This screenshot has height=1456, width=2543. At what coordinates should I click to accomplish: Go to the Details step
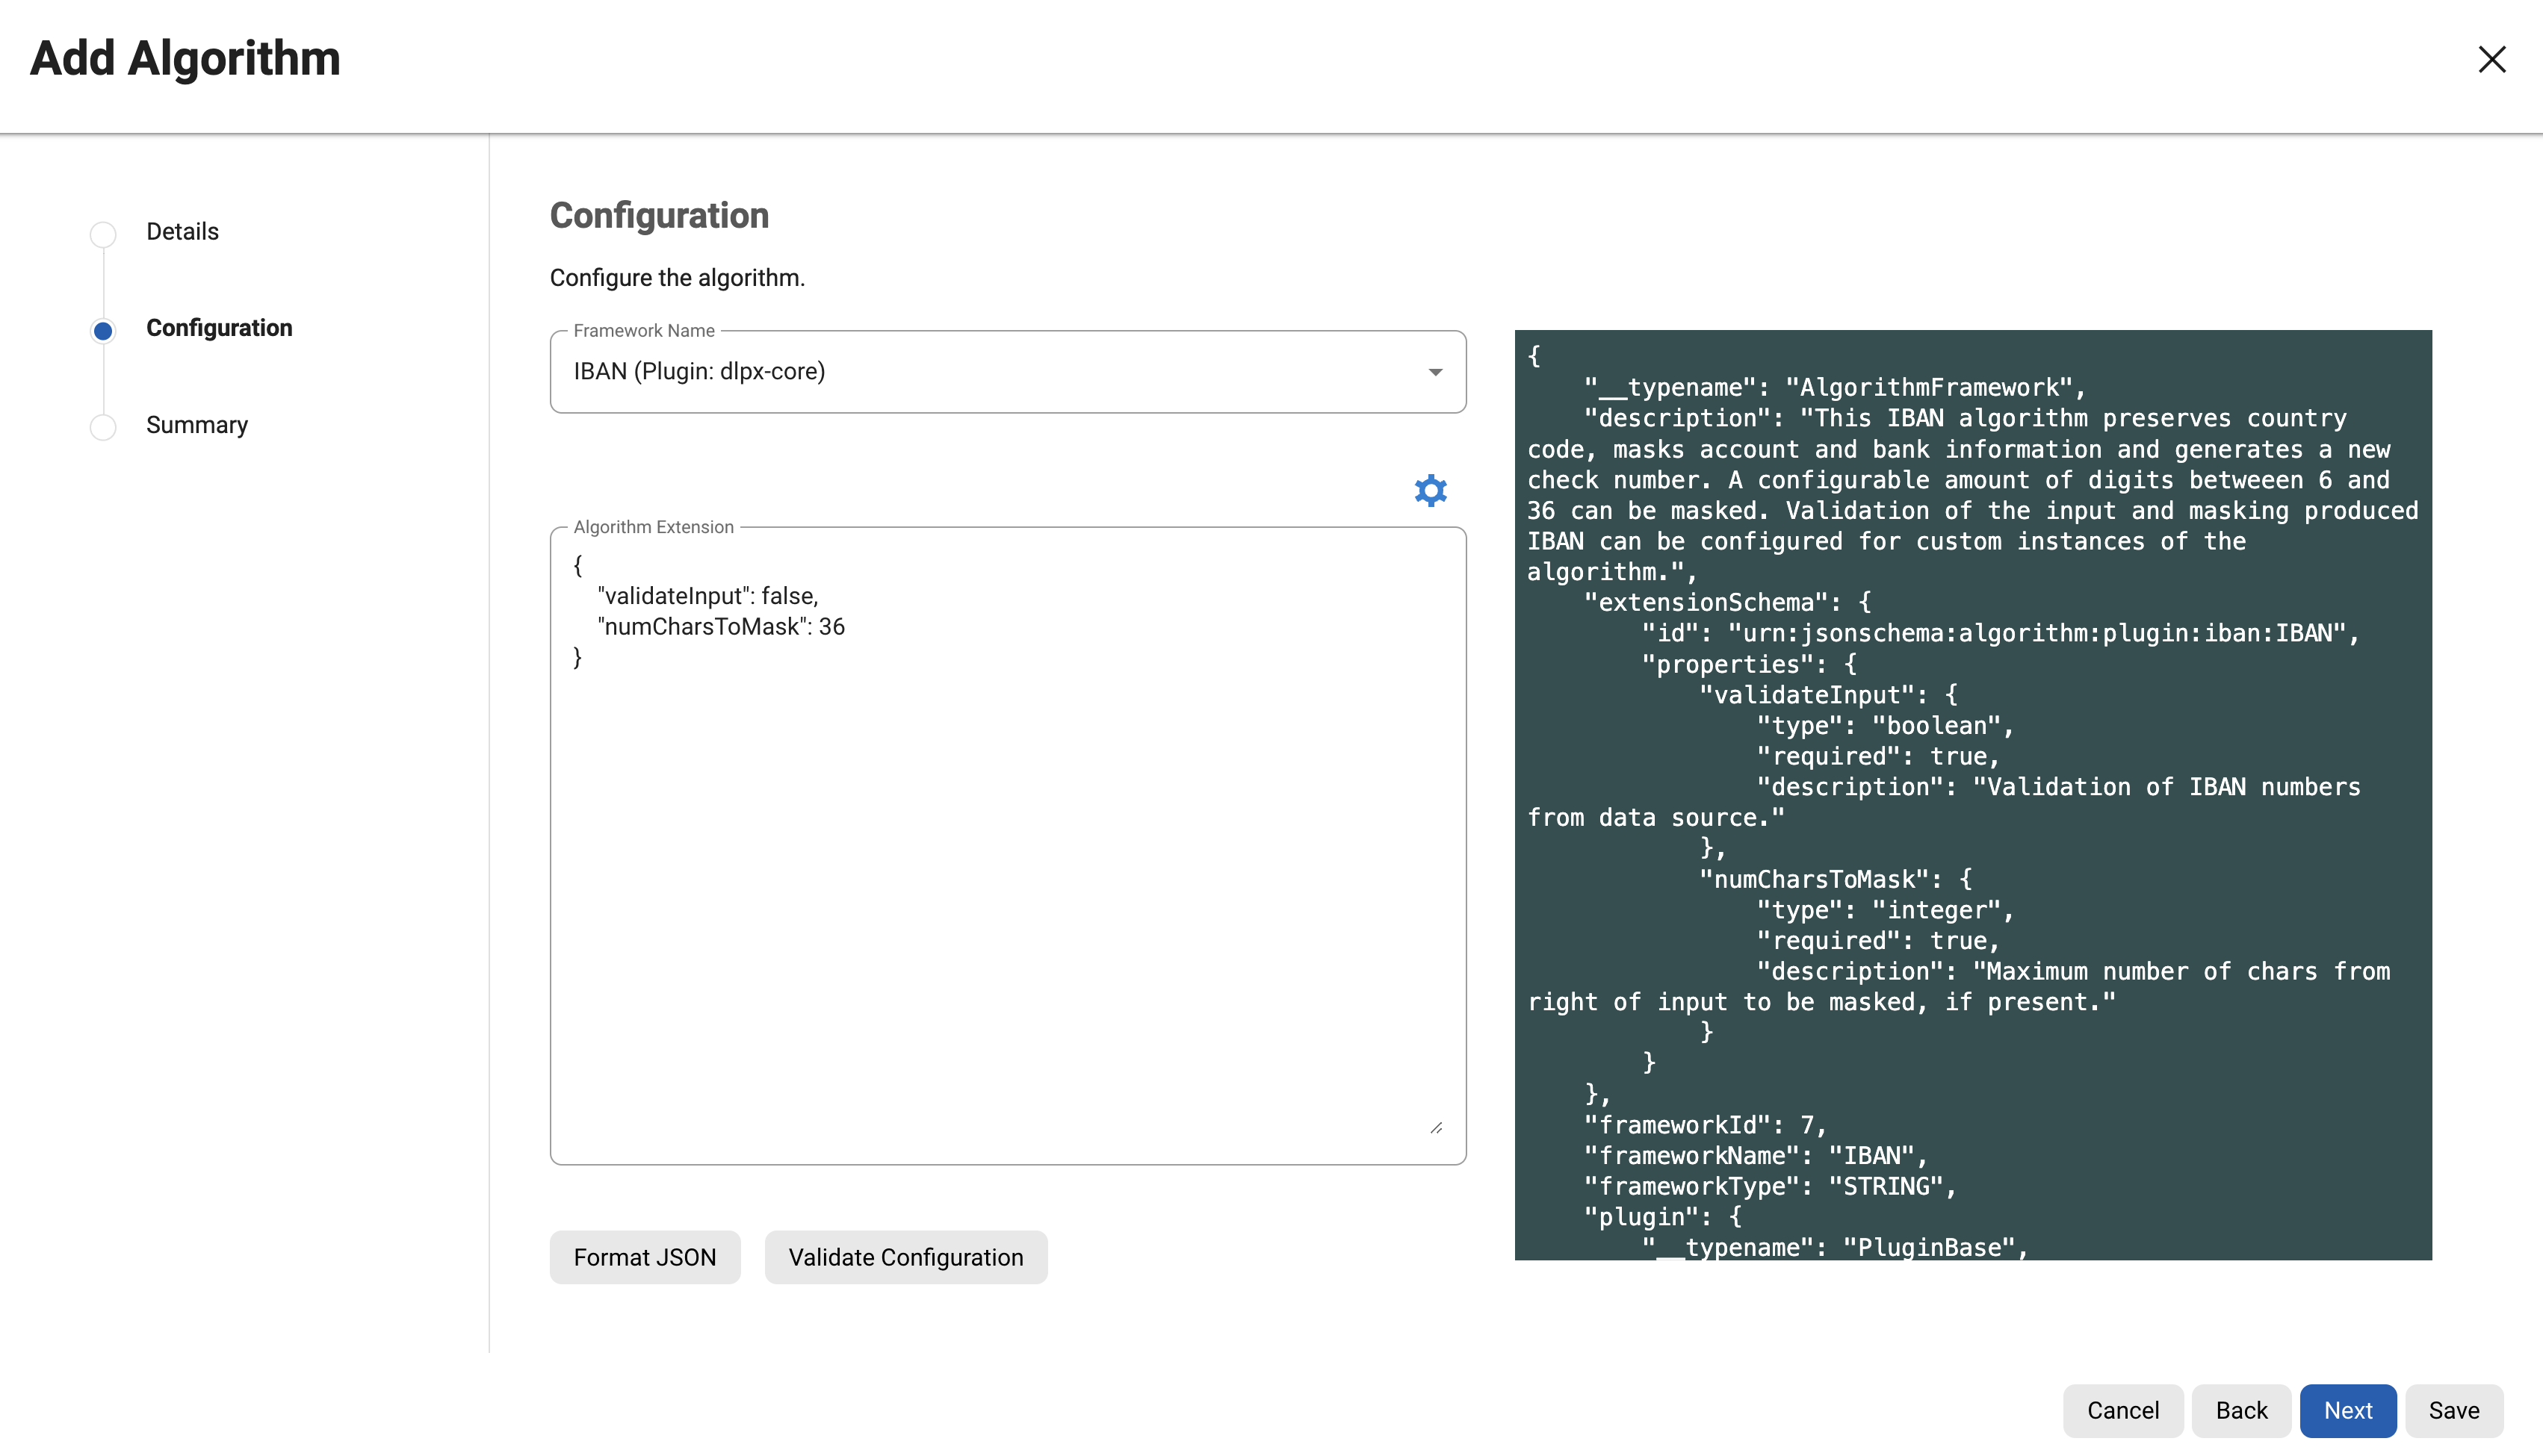pyautogui.click(x=182, y=232)
